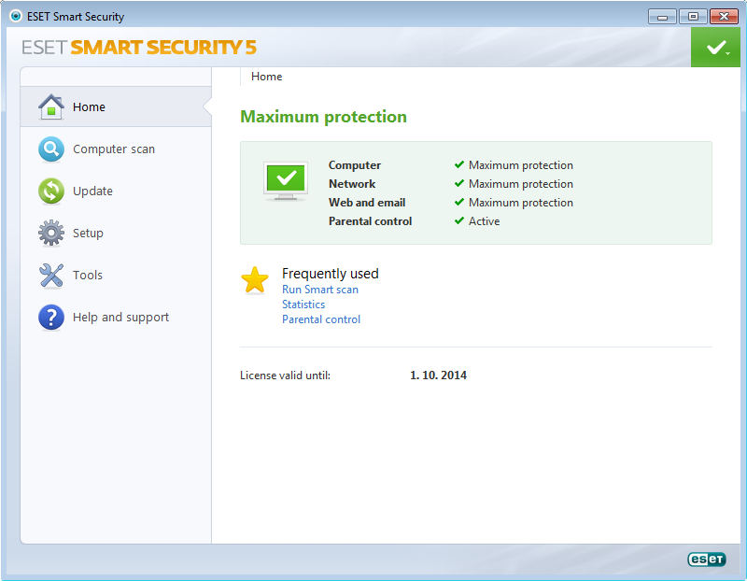Click the Web and email protection label

[x=367, y=203]
